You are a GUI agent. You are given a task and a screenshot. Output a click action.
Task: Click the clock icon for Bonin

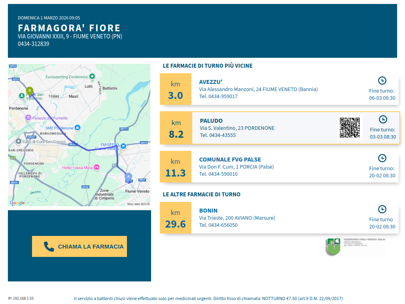coord(382,209)
